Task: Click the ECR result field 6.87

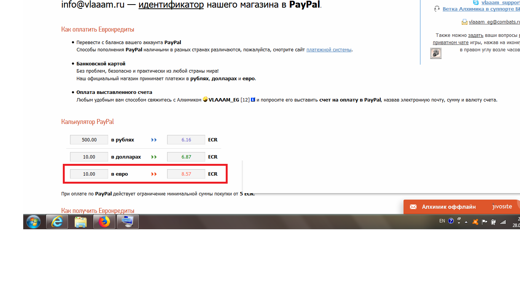Action: 186,157
